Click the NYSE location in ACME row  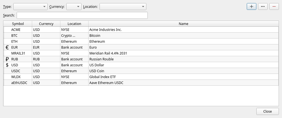74,30
